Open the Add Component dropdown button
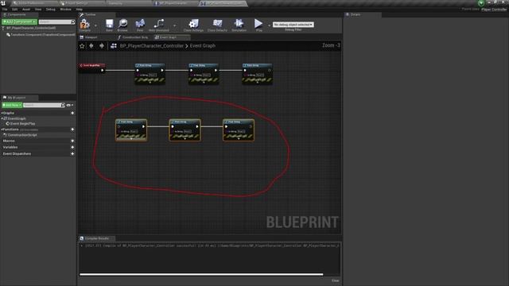Image resolution: width=509 pixels, height=286 pixels. tap(19, 21)
